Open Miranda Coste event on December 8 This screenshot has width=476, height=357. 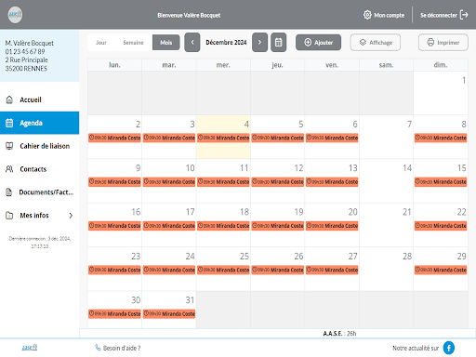click(x=441, y=138)
